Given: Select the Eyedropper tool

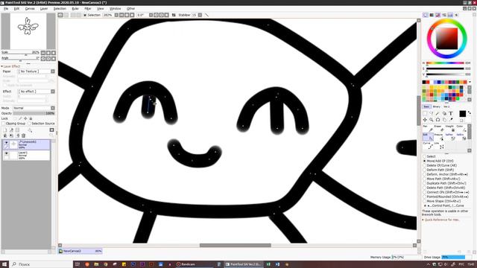Looking at the screenshot, I should [x=451, y=120].
